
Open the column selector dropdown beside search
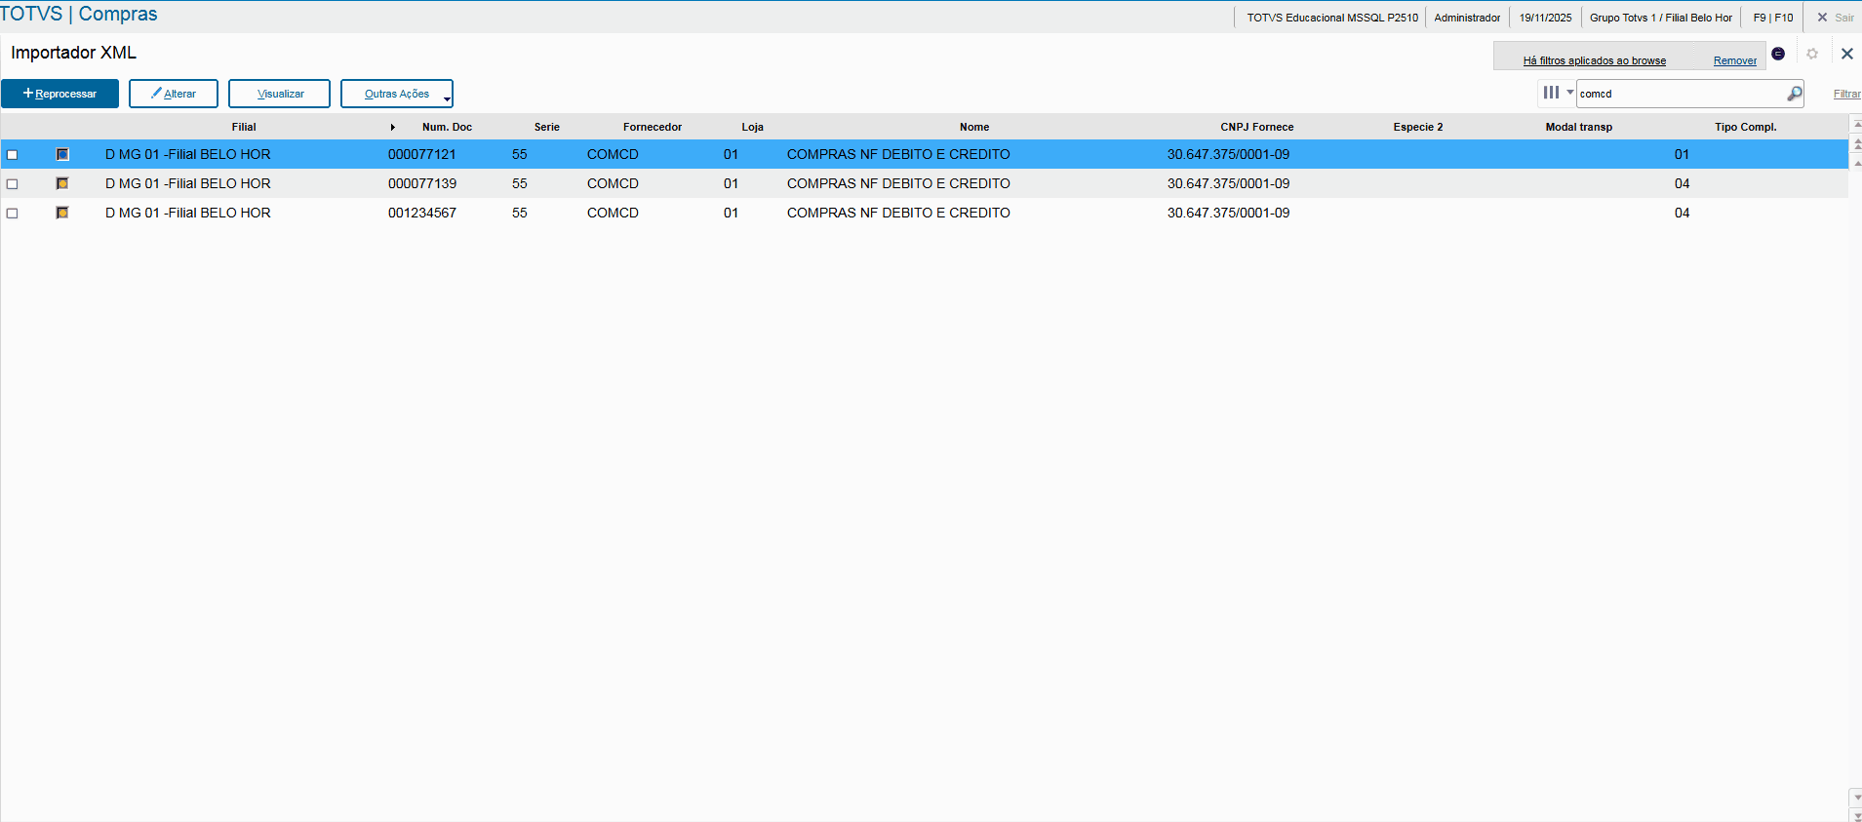point(1557,93)
